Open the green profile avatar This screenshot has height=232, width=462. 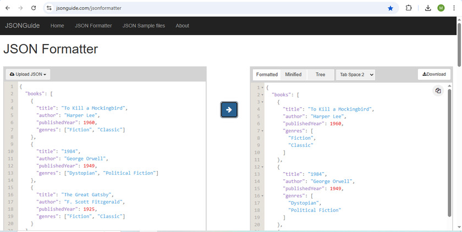pos(441,8)
